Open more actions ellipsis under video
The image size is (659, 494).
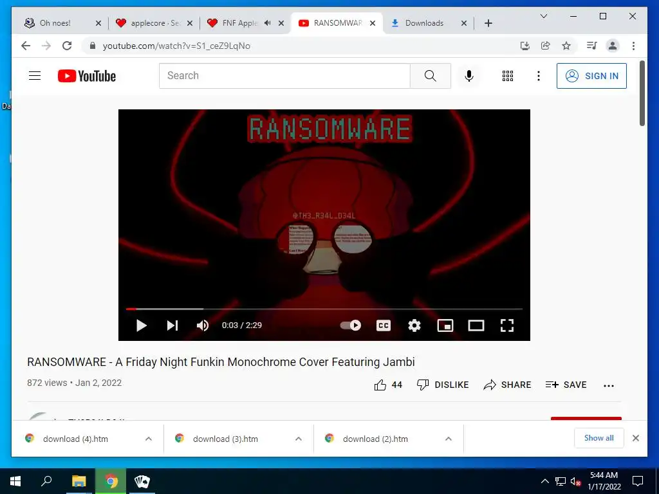point(609,386)
